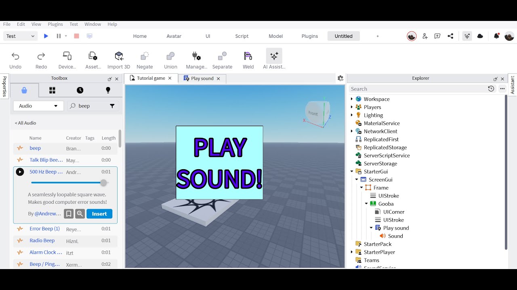Click the PLAY SOUND! button in viewport
This screenshot has height=290, width=517.
219,163
